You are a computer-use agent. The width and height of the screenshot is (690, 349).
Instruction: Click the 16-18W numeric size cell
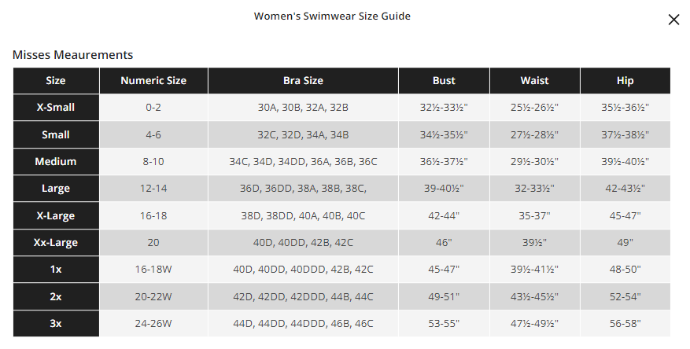[153, 270]
